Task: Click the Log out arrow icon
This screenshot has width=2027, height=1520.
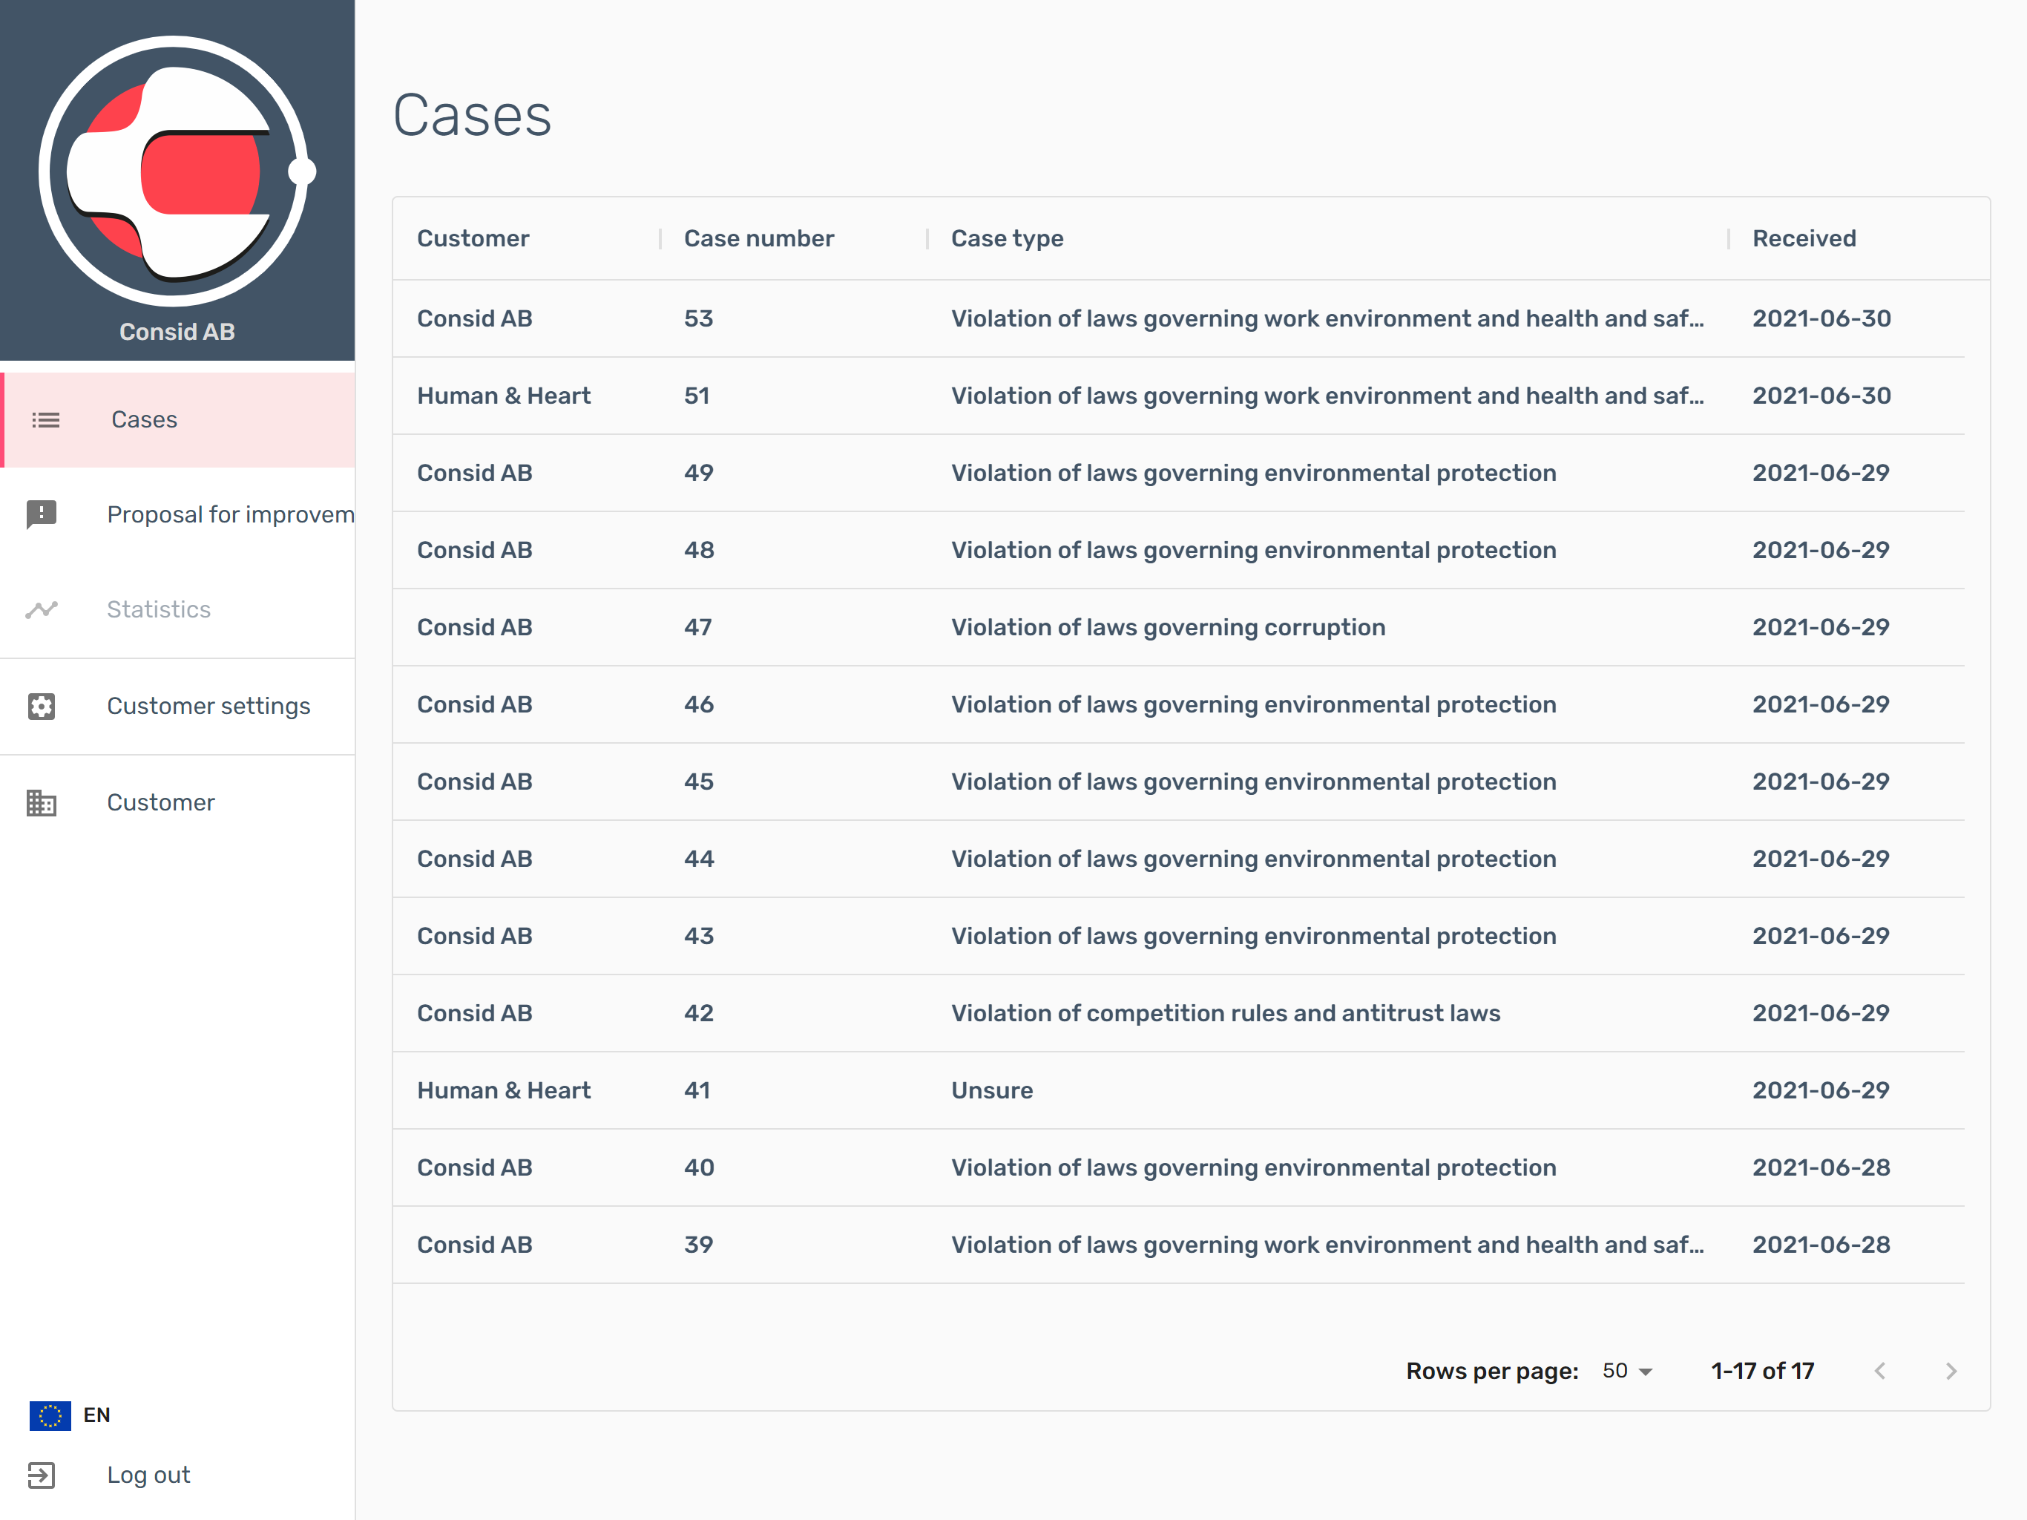Action: [42, 1475]
